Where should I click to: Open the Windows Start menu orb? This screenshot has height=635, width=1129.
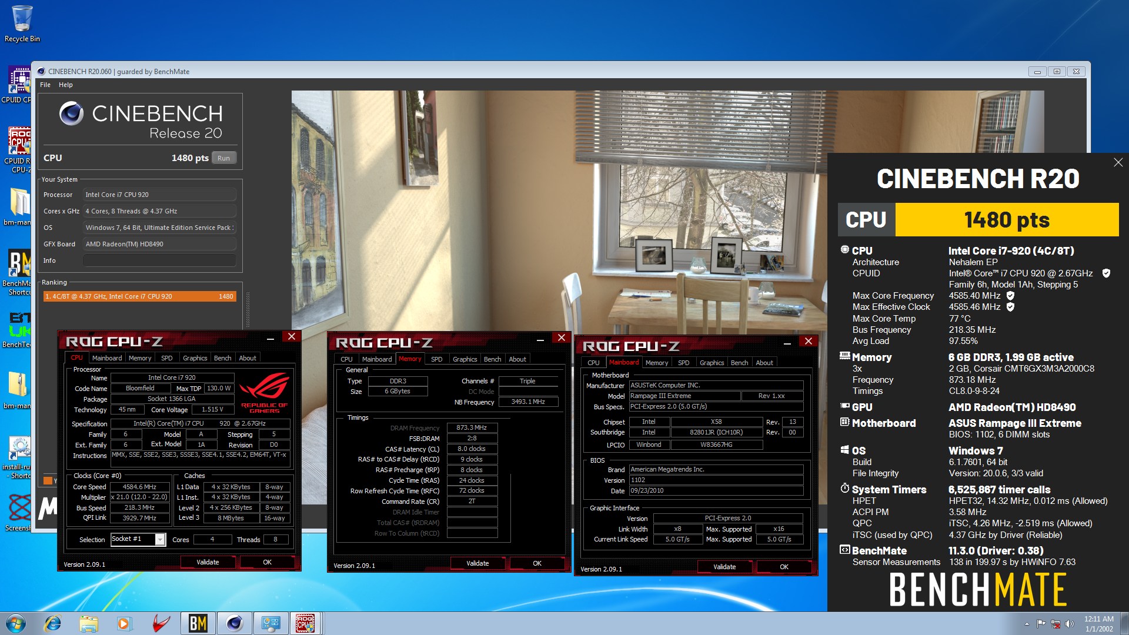click(16, 623)
